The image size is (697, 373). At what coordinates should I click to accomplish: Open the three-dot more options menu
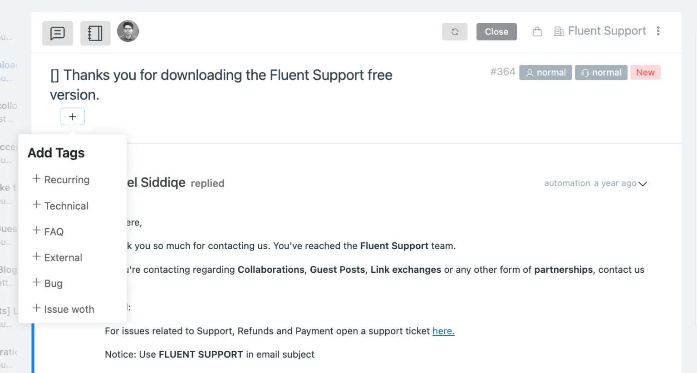658,31
